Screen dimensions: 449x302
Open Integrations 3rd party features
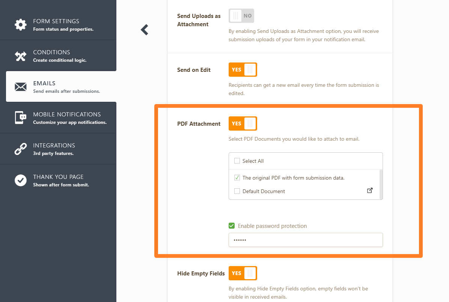(x=58, y=149)
